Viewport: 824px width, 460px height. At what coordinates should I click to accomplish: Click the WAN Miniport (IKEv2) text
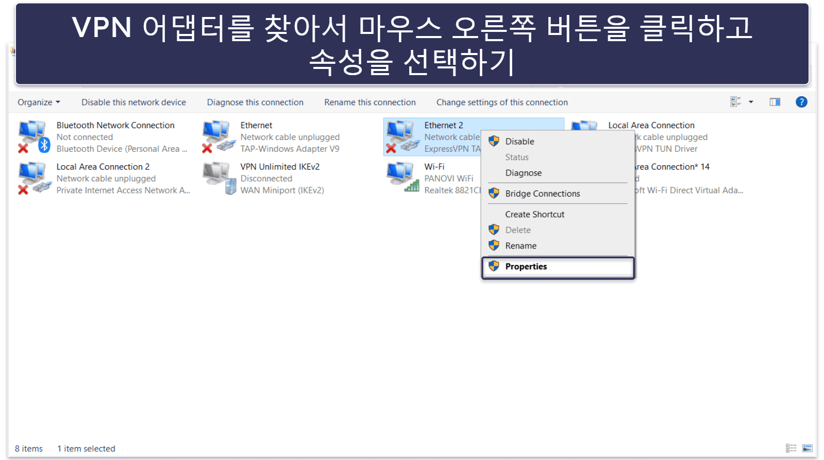[x=282, y=190]
